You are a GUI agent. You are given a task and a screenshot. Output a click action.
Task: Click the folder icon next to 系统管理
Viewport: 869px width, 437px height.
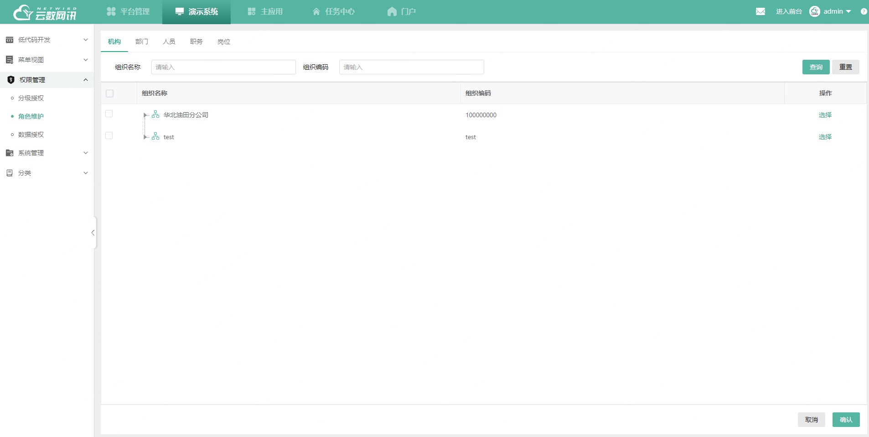tap(10, 153)
